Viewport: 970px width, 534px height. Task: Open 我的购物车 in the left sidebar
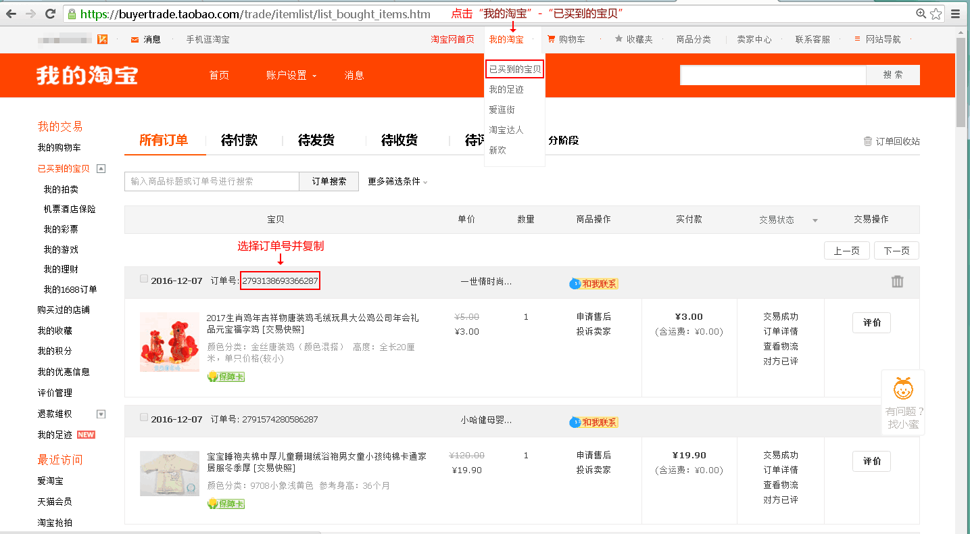click(59, 147)
